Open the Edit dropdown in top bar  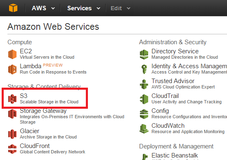coord(120,8)
